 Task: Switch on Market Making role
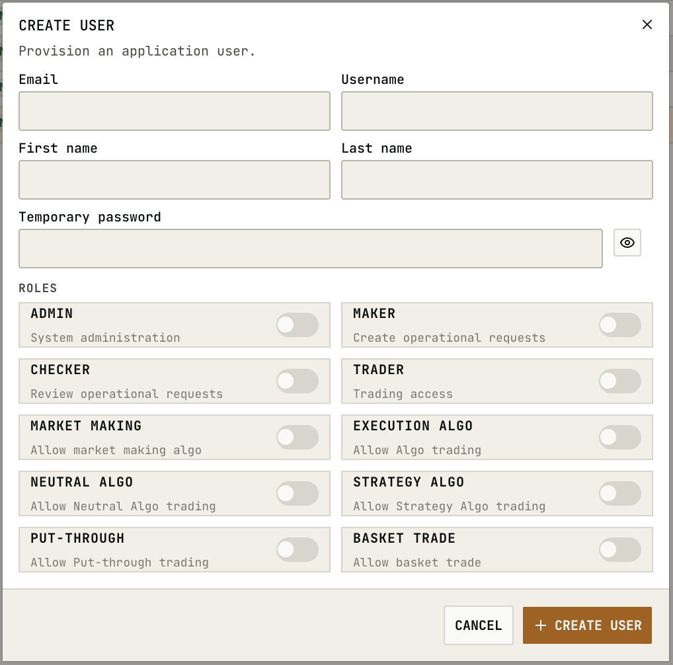297,437
